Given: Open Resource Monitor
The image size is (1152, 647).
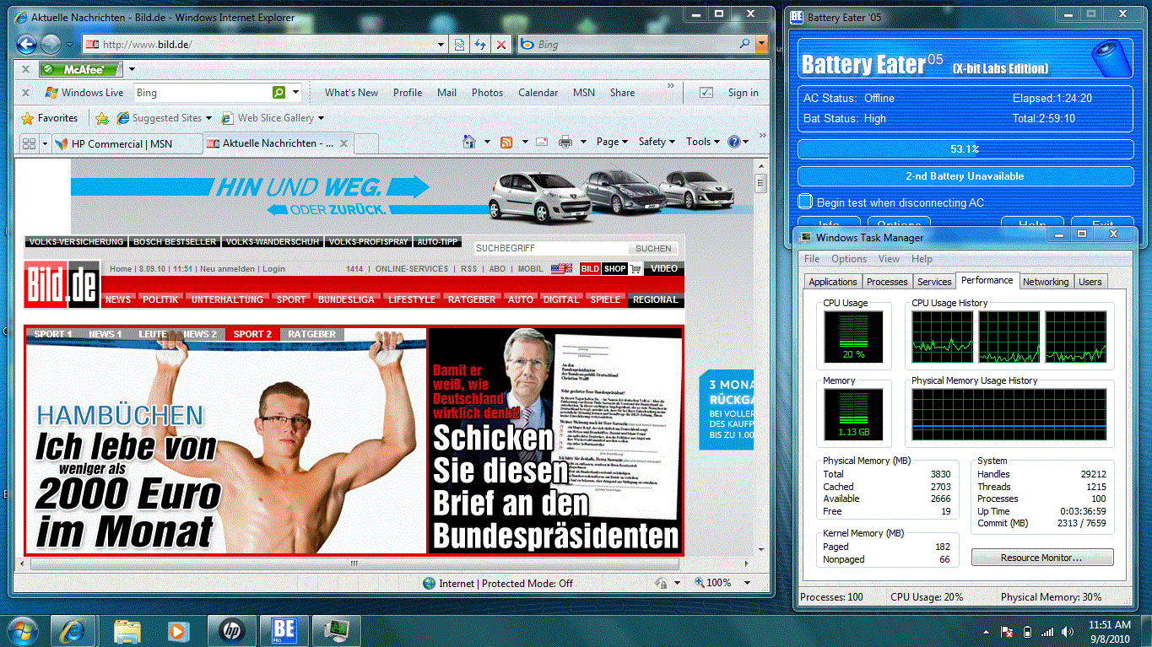Looking at the screenshot, I should click(1042, 558).
